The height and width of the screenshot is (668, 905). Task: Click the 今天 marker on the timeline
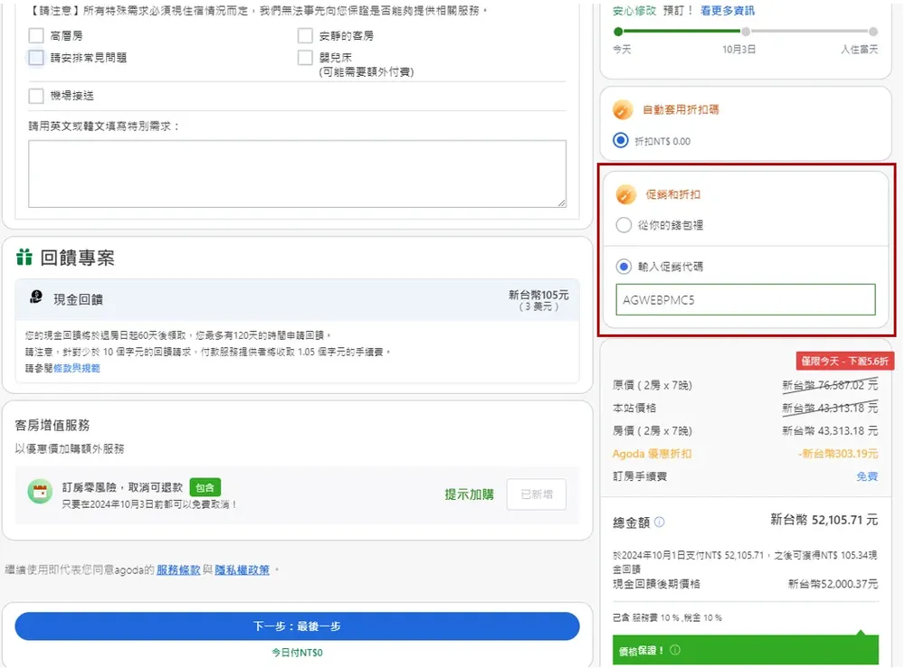(x=619, y=31)
